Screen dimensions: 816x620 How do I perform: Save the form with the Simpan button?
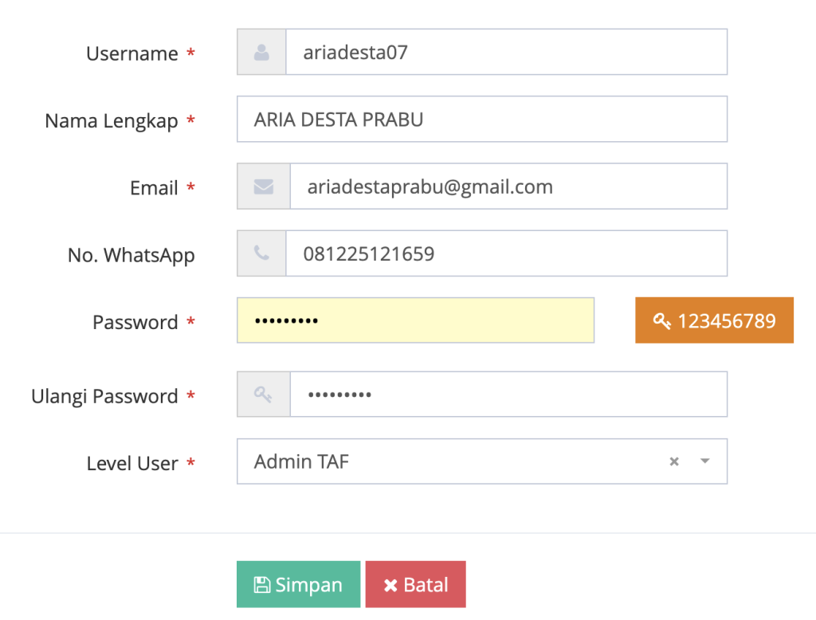(x=298, y=584)
